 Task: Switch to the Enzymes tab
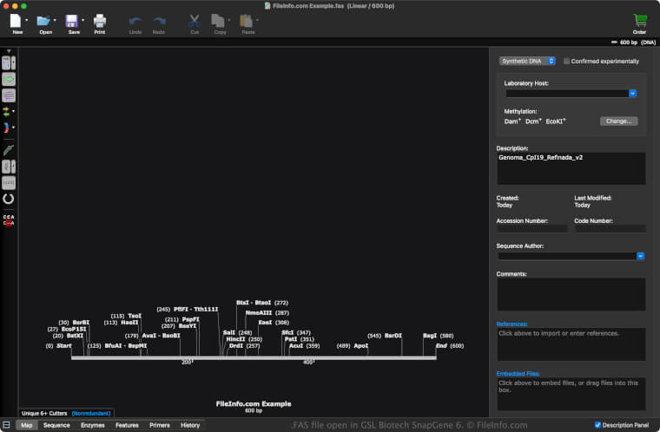point(92,425)
